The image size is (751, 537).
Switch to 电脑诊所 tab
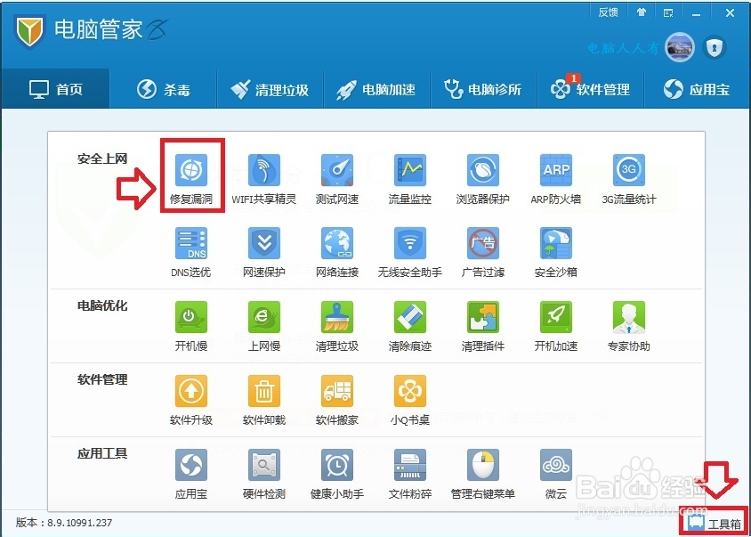point(483,89)
